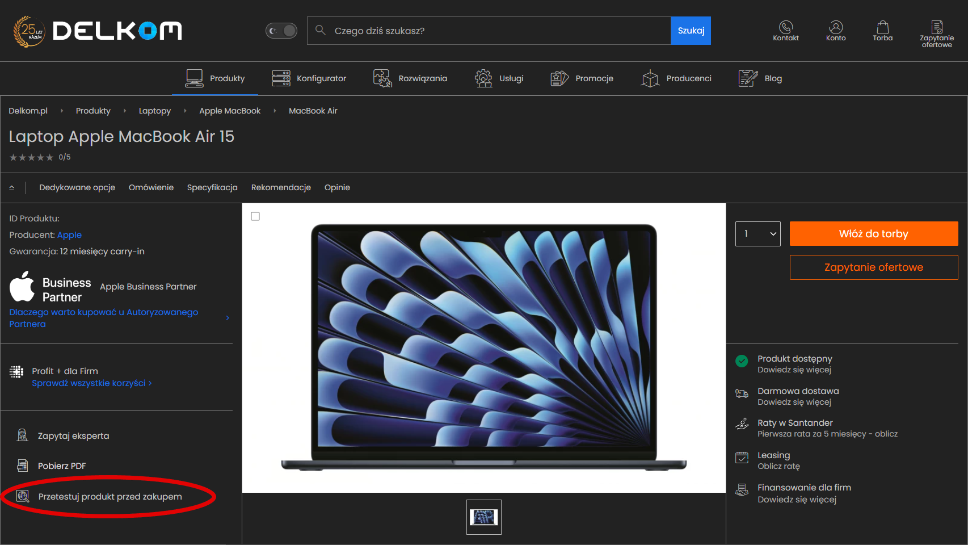Switch to Omówienie tab
Screen dimensions: 968x545
(151, 187)
